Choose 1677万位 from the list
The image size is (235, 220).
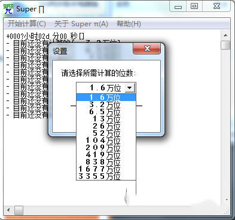106,169
